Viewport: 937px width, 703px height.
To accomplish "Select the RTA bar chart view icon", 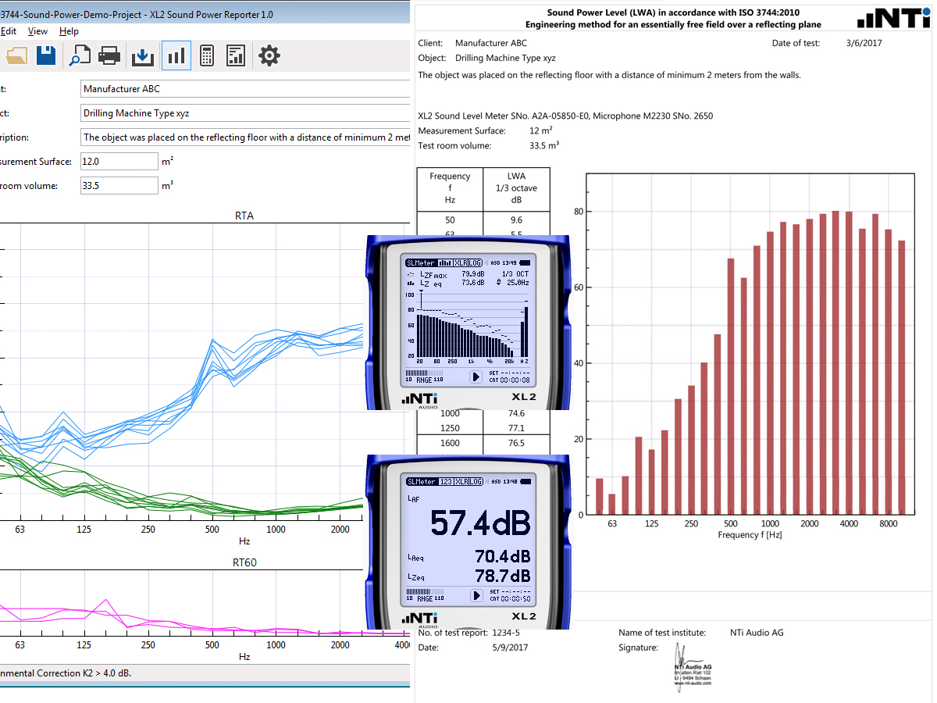I will click(176, 55).
